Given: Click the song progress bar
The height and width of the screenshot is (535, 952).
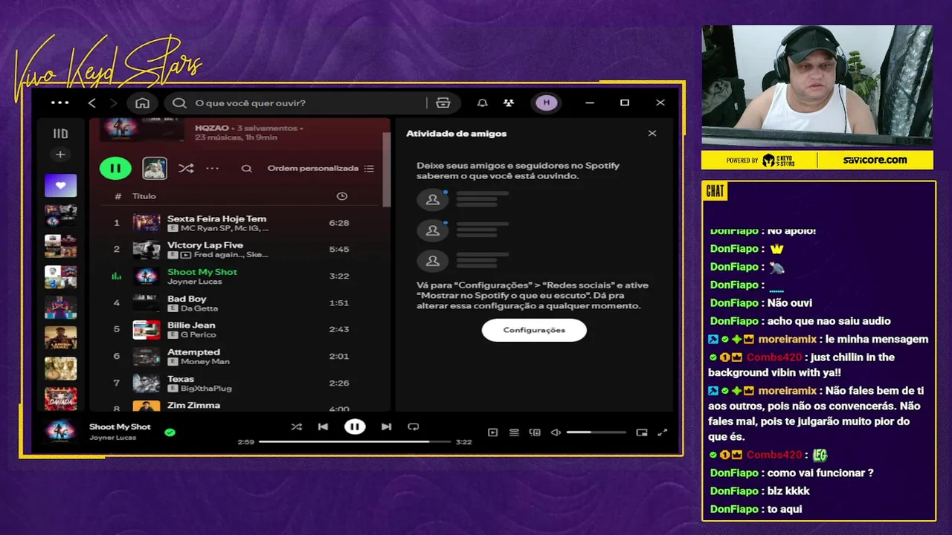Looking at the screenshot, I should [x=355, y=441].
